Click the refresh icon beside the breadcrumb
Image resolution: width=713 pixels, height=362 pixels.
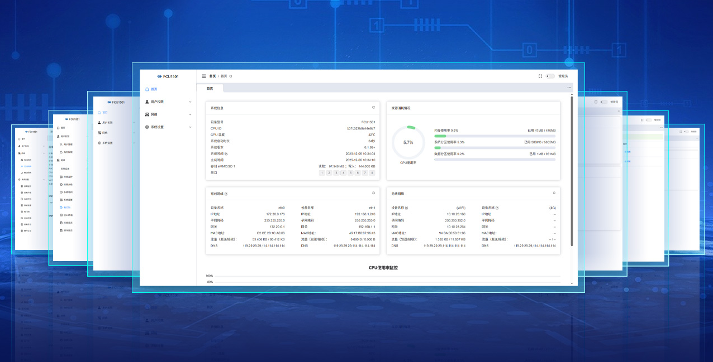pyautogui.click(x=231, y=76)
